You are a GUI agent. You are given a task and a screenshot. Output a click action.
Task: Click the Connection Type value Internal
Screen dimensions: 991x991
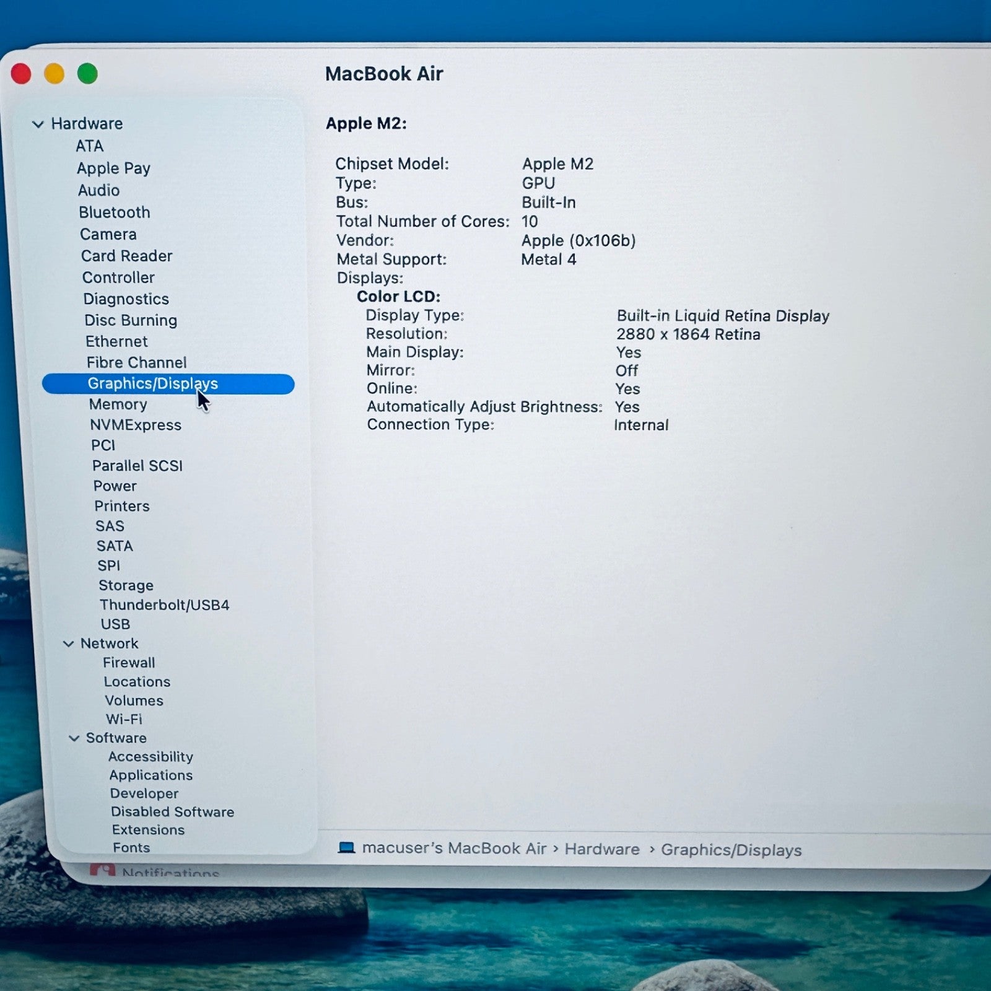coord(641,425)
